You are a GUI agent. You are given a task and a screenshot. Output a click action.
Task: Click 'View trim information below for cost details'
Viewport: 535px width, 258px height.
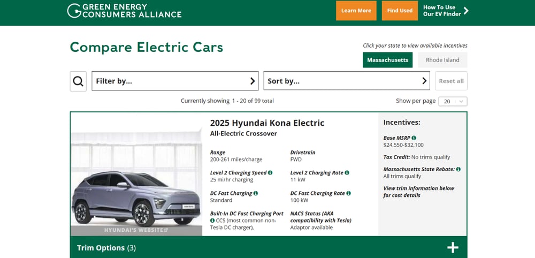coord(419,192)
